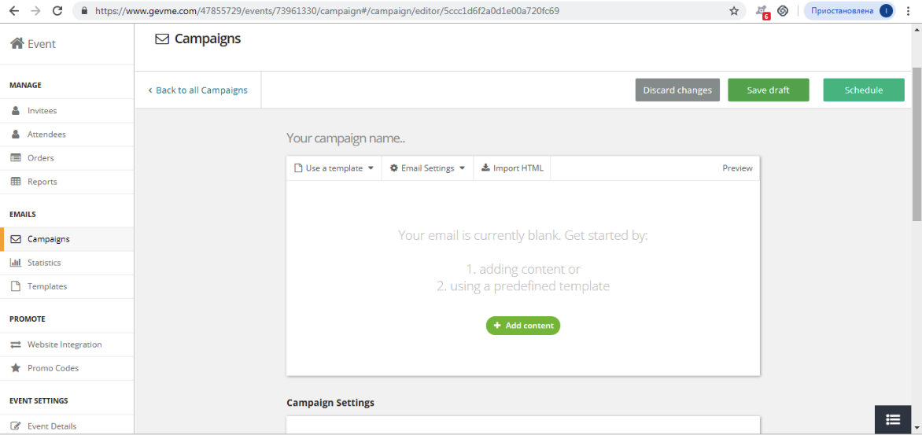Click the Promo Codes star icon
This screenshot has width=922, height=435.
(x=16, y=368)
